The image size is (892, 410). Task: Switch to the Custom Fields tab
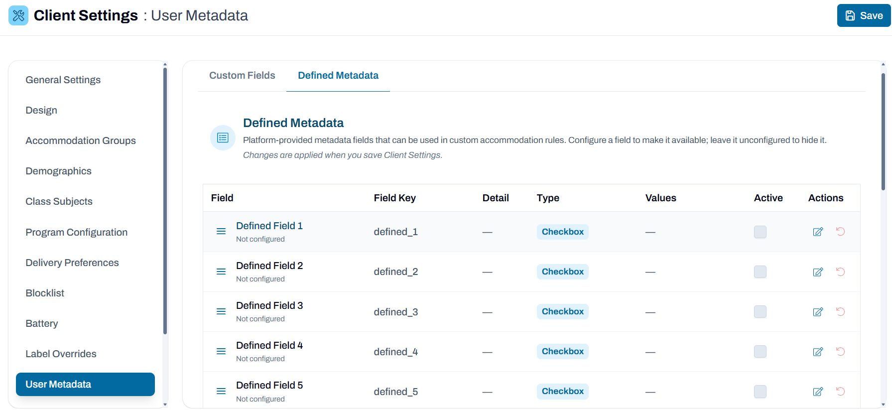pyautogui.click(x=242, y=76)
